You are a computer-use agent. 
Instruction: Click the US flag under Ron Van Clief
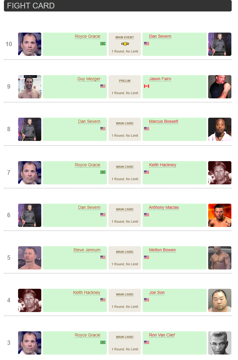click(x=147, y=342)
